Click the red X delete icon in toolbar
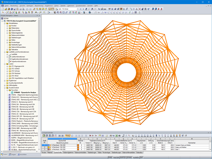Screen dimensions: 212x159 (x=140, y=9)
